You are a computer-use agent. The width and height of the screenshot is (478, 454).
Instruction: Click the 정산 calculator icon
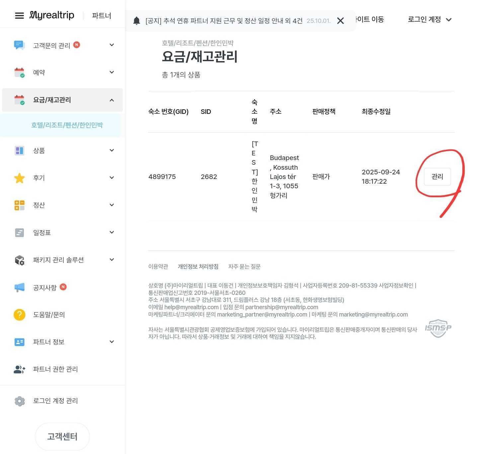pyautogui.click(x=19, y=205)
